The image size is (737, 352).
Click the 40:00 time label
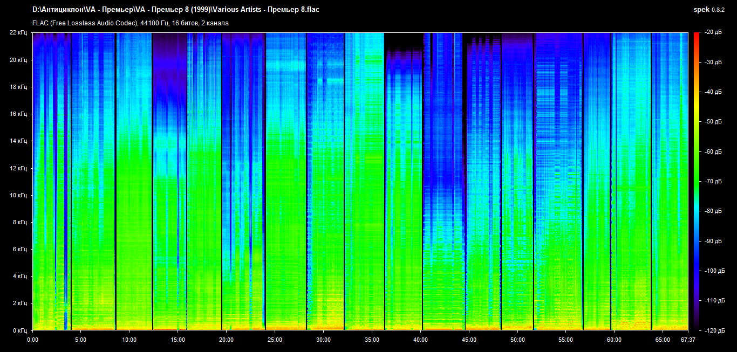pos(421,340)
